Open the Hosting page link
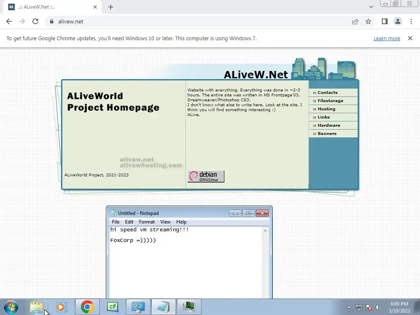Screen dimensions: 420x315 tap(333, 109)
